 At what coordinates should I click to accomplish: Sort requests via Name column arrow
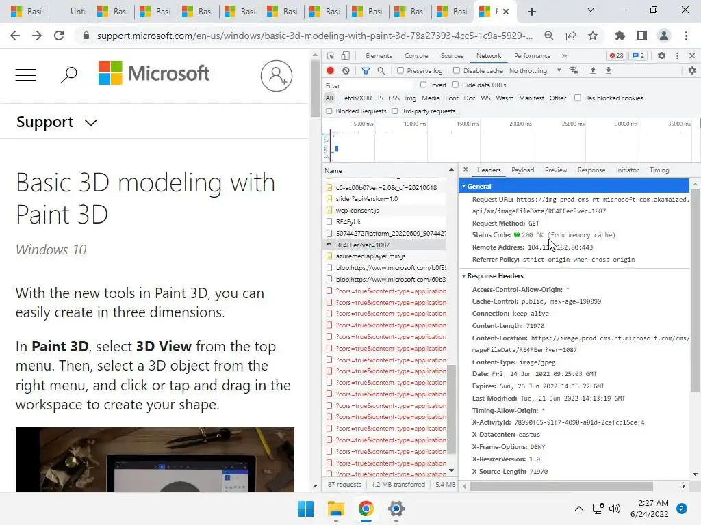451,170
